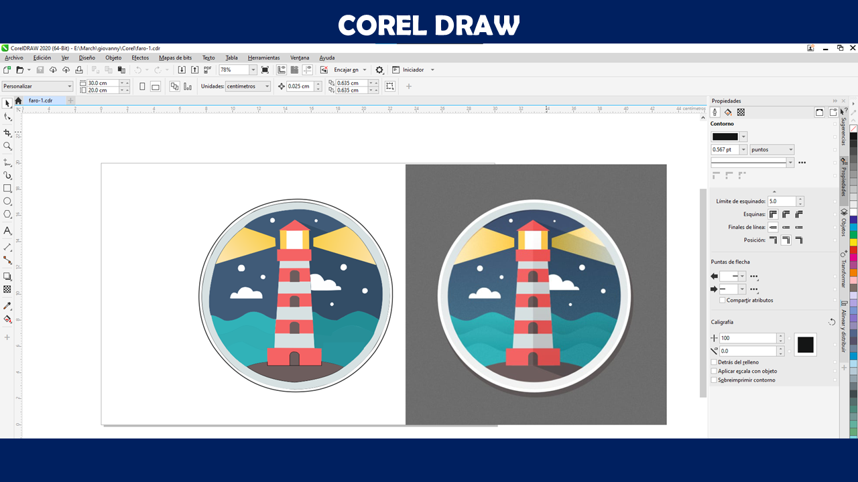Open the Options gear icon
The height and width of the screenshot is (482, 858).
coord(379,70)
